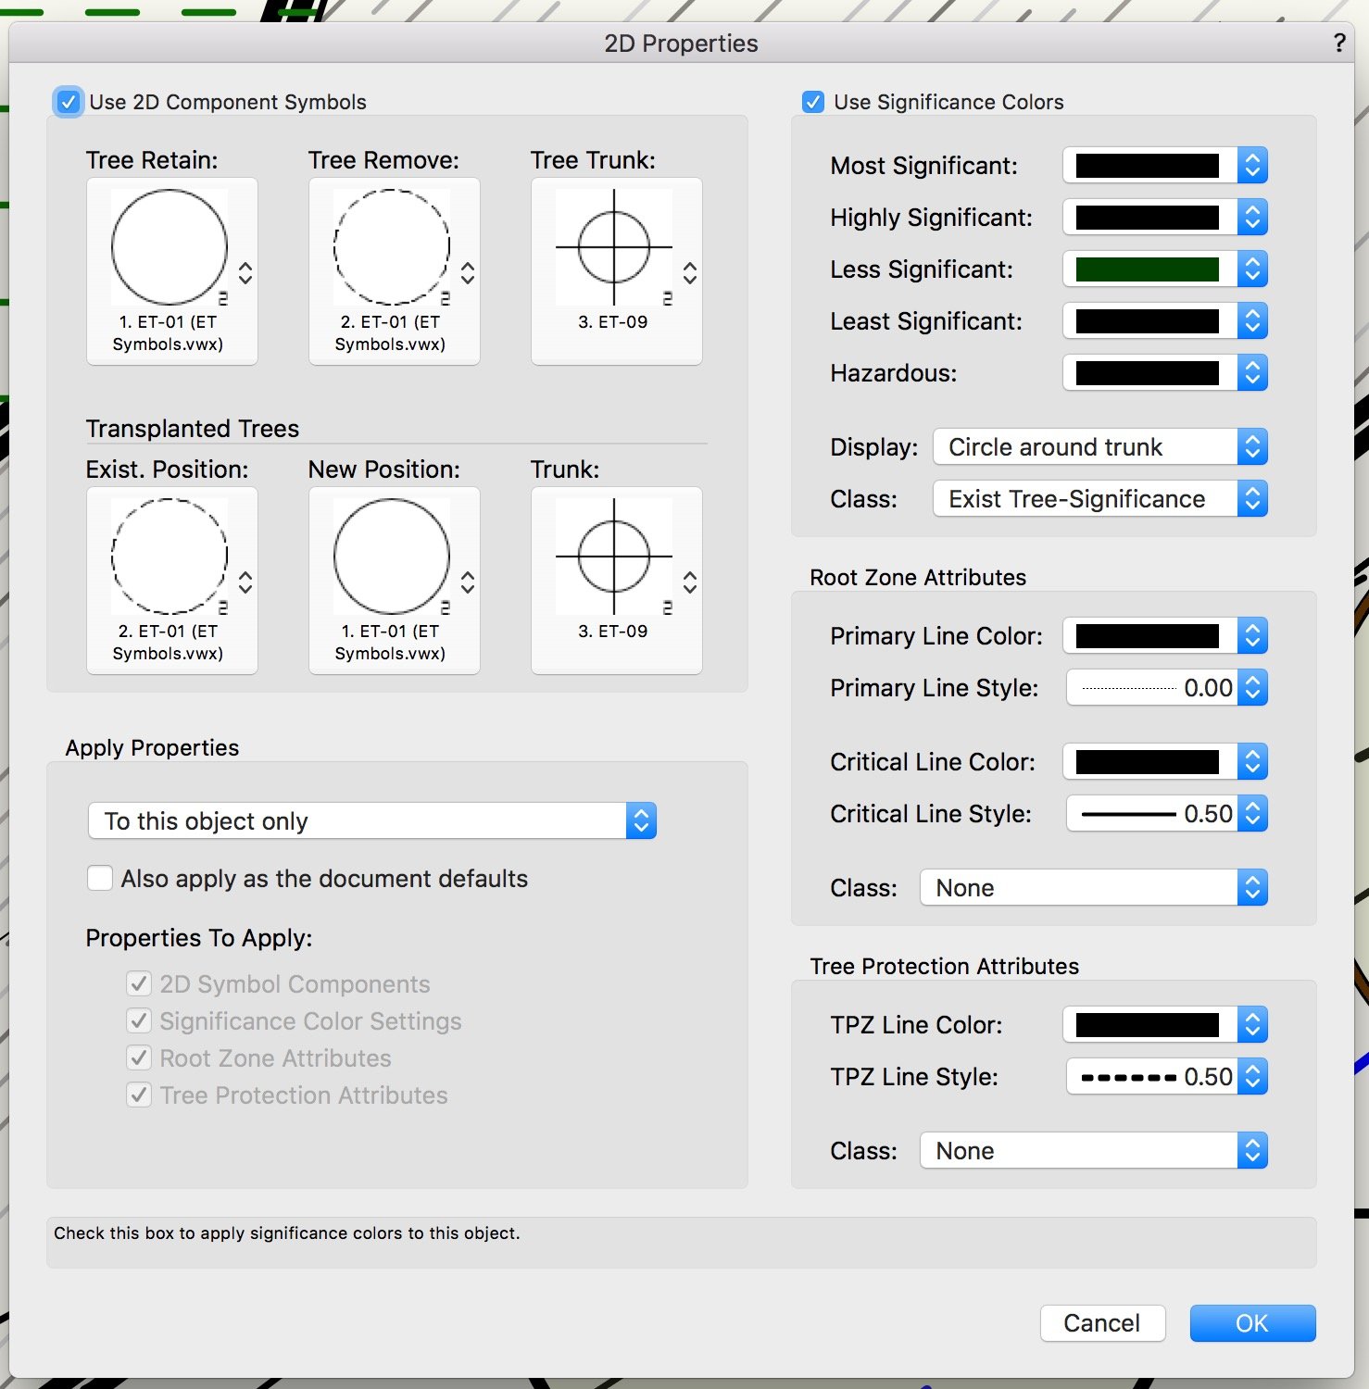
Task: Select the transplanted Trunk ET-09 symbol
Action: pos(615,556)
